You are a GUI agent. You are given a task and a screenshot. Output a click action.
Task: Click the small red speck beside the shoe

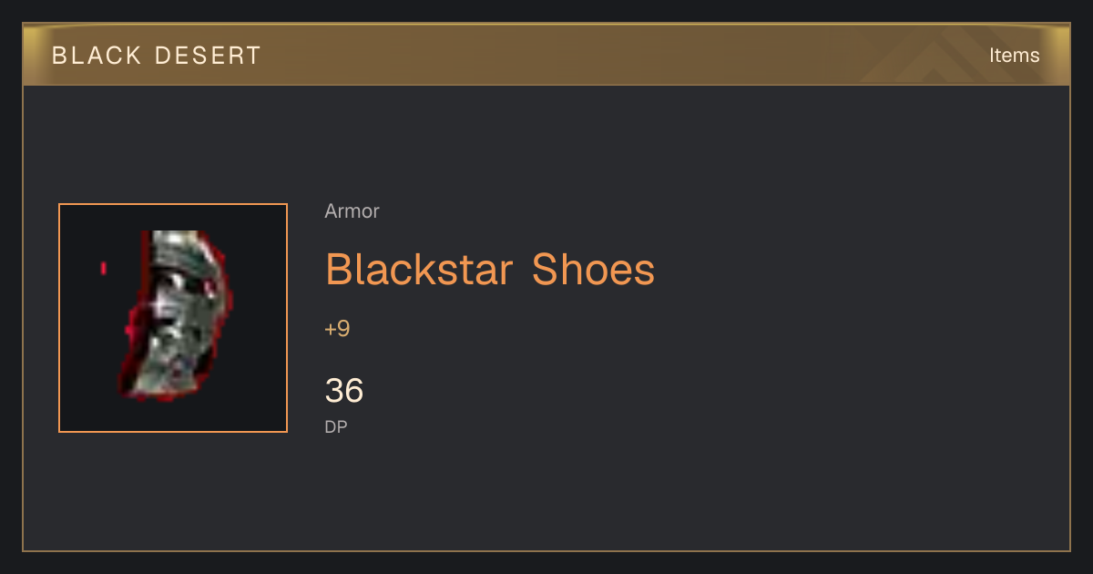pyautogui.click(x=103, y=268)
